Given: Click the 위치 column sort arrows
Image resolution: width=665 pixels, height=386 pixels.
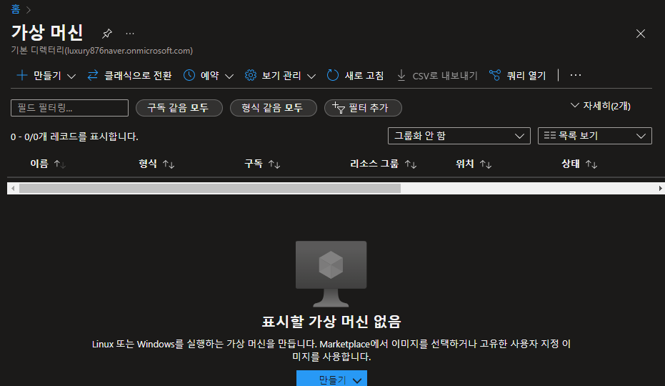Looking at the screenshot, I should point(486,164).
